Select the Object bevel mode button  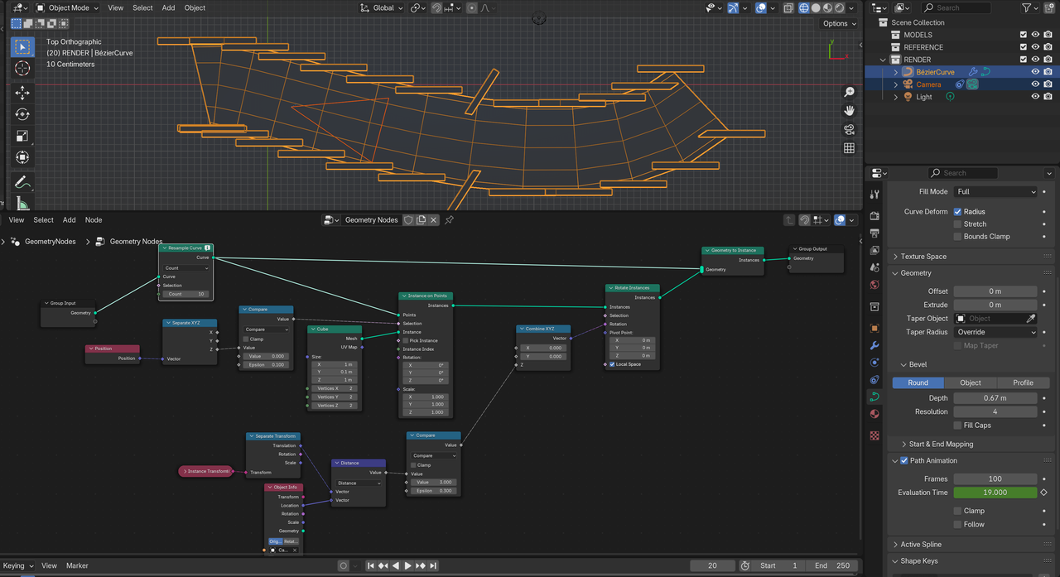point(970,382)
